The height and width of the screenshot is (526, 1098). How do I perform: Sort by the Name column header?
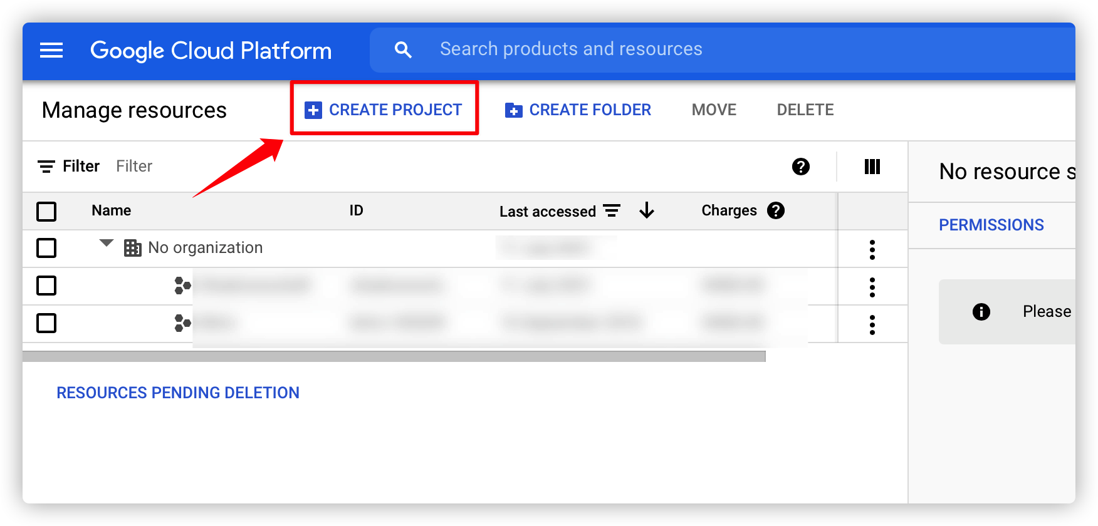pyautogui.click(x=112, y=210)
